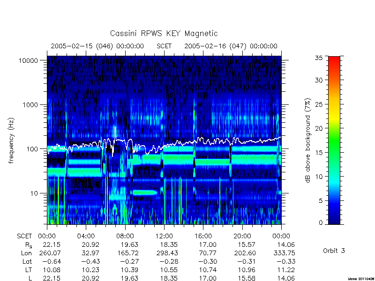This screenshot has width=375, height=281.
Task: Click the 5 colorbar tick value
Action: pos(321,201)
